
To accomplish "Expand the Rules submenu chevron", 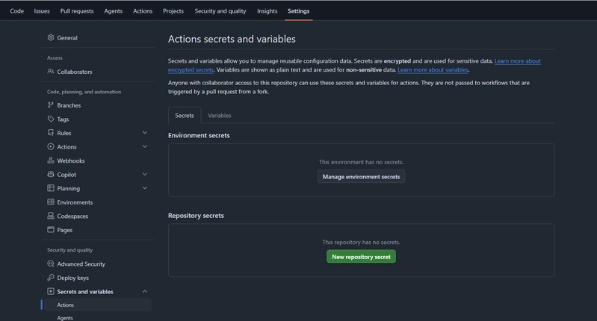I will [145, 133].
